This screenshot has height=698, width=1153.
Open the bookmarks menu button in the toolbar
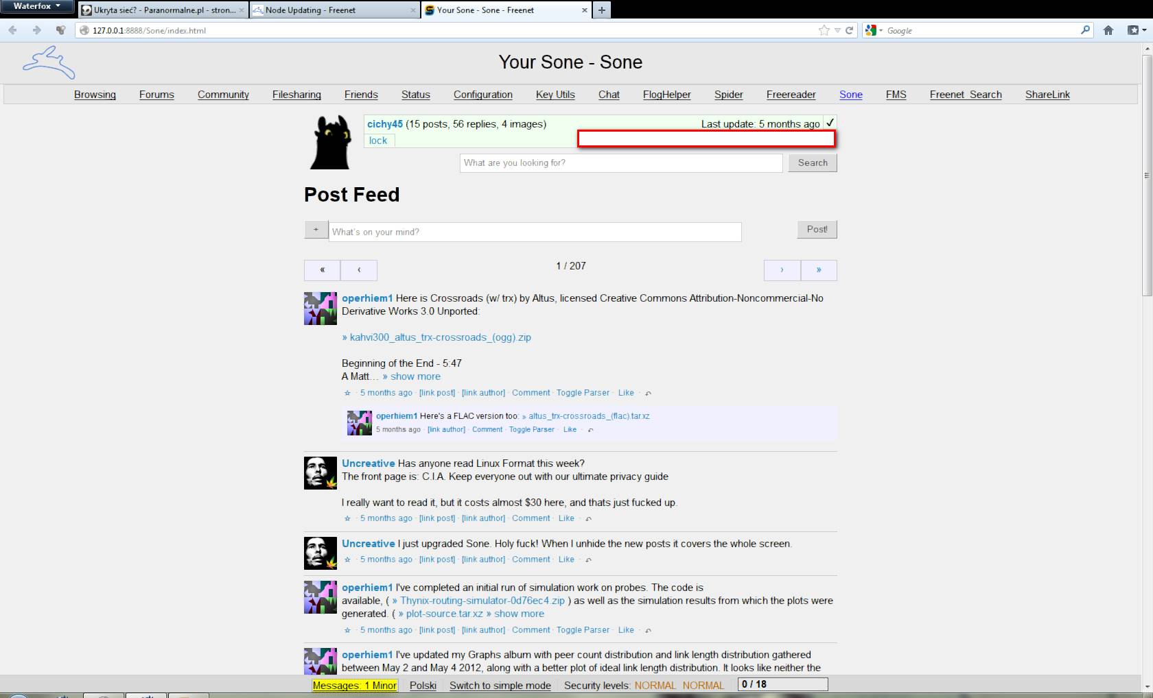1137,30
